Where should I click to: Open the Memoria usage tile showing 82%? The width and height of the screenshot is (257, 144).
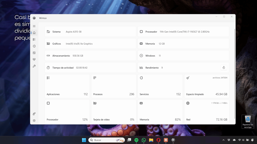click(160, 112)
